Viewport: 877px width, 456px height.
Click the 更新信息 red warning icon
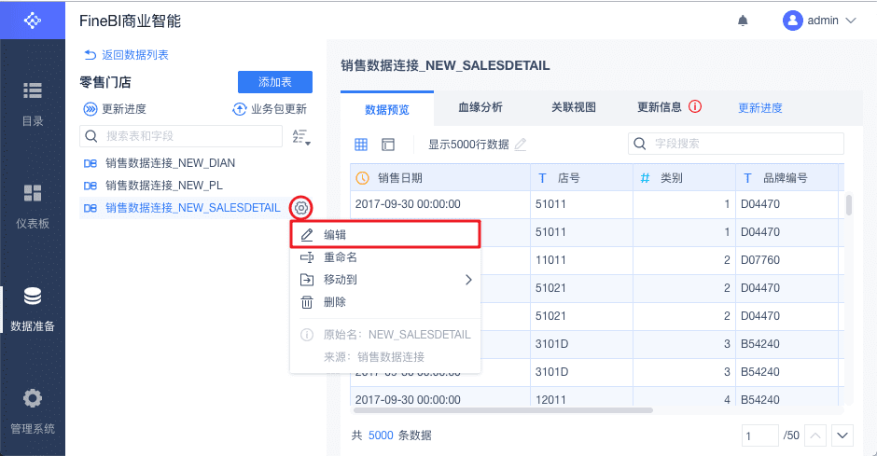pyautogui.click(x=695, y=107)
